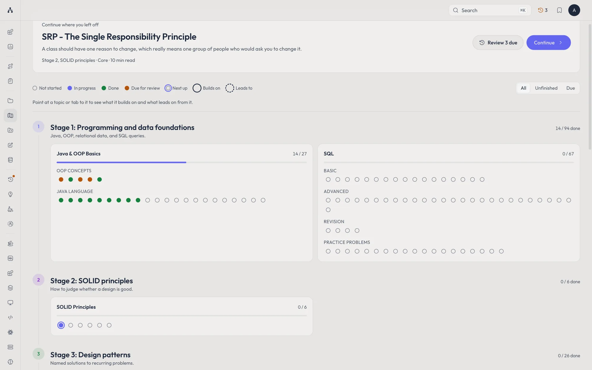The width and height of the screenshot is (592, 370).
Task: Open the server rack icon in sidebar
Action: point(10,347)
